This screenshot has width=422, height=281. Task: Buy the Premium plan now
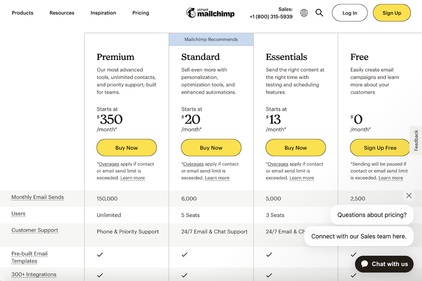coord(127,148)
